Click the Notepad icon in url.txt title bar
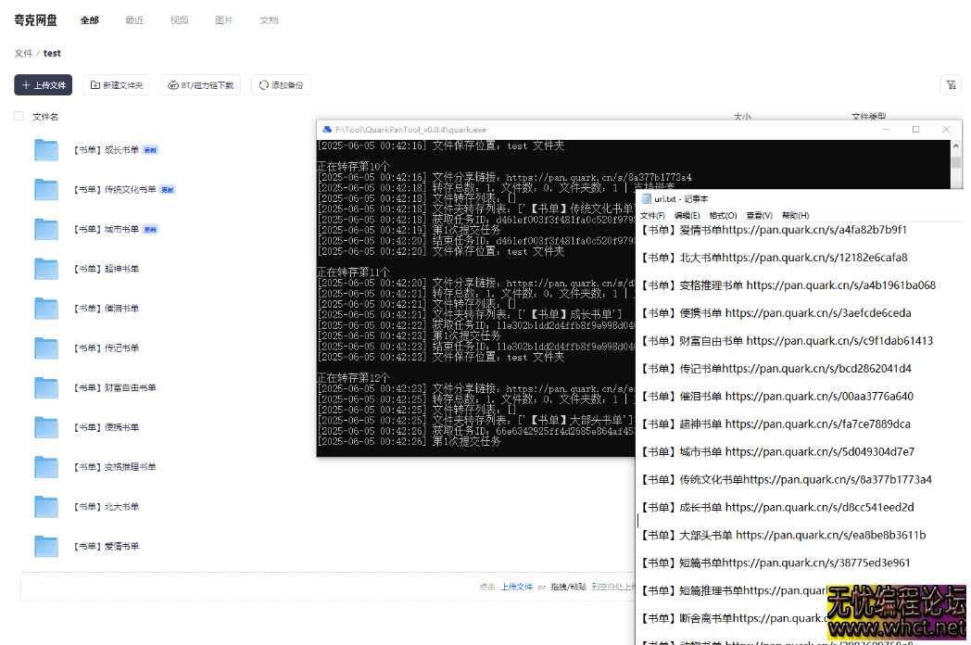Image resolution: width=971 pixels, height=645 pixels. 646,197
